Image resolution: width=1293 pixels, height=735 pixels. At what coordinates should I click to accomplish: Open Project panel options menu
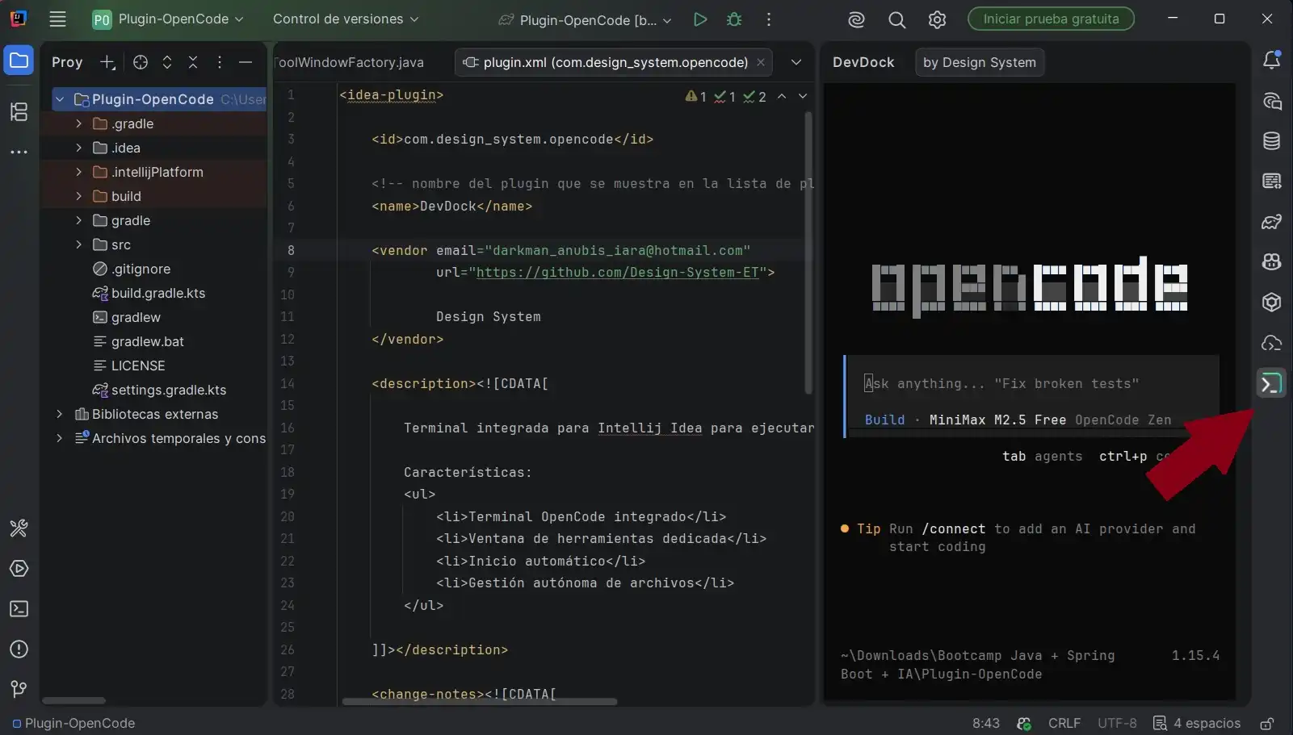click(220, 62)
